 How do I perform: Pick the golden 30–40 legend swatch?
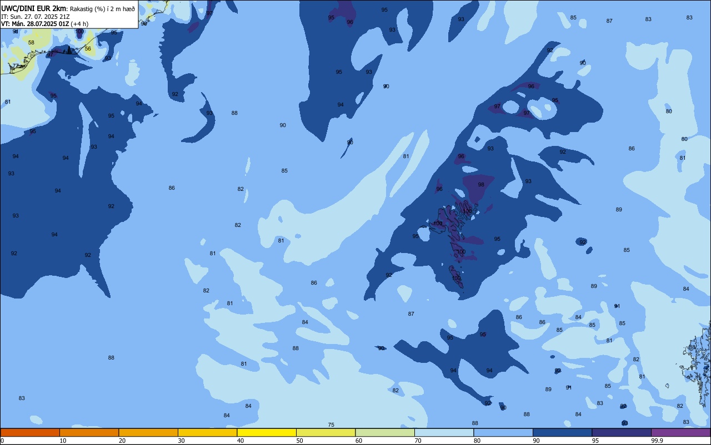click(x=207, y=432)
